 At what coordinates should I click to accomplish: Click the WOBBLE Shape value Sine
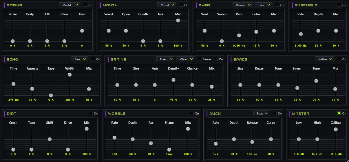tap(169, 154)
